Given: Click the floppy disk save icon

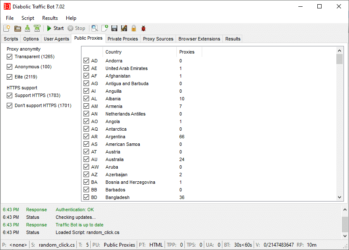Looking at the screenshot, I should [114, 28].
